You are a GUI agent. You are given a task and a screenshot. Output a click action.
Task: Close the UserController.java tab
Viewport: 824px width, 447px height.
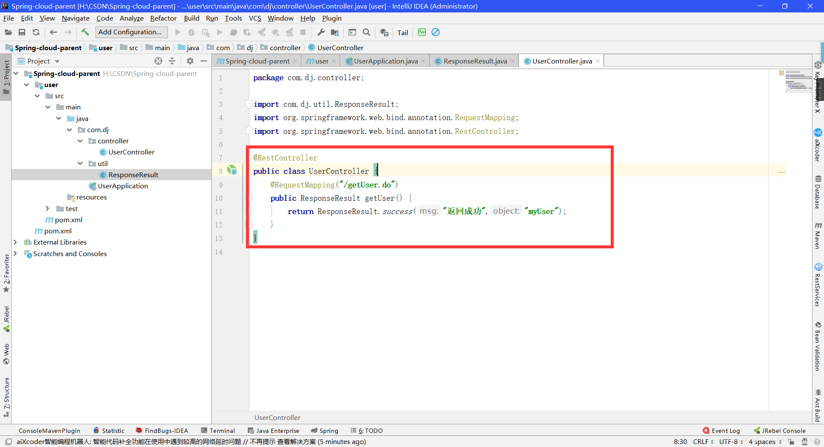point(598,61)
